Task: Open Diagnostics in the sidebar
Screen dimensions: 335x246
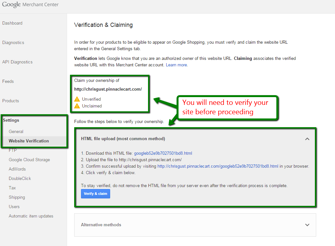Action: point(13,42)
